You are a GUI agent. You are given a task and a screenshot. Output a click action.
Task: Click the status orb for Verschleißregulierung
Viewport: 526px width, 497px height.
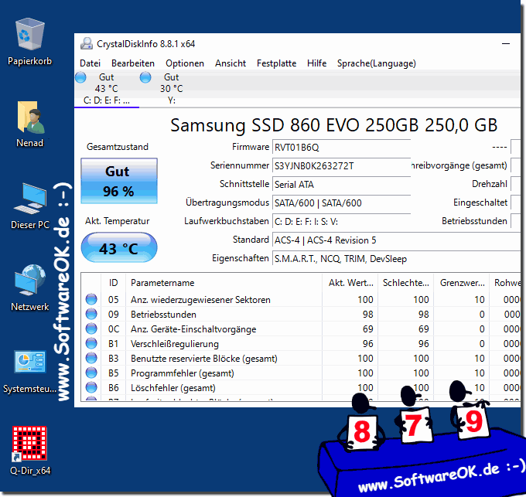tap(91, 343)
